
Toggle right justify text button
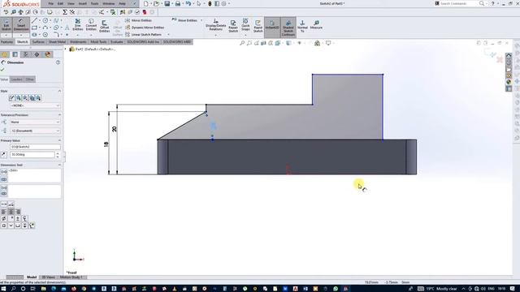(18, 212)
